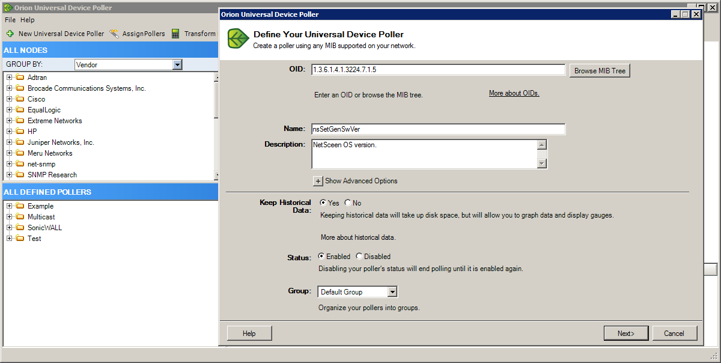This screenshot has width=721, height=363.
Task: Click the SonicWALL poller folder icon
Action: click(20, 228)
